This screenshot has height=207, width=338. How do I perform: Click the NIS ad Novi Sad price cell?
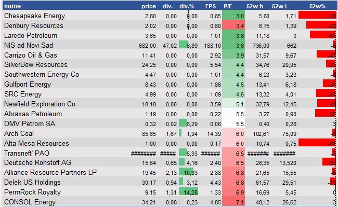click(x=147, y=46)
